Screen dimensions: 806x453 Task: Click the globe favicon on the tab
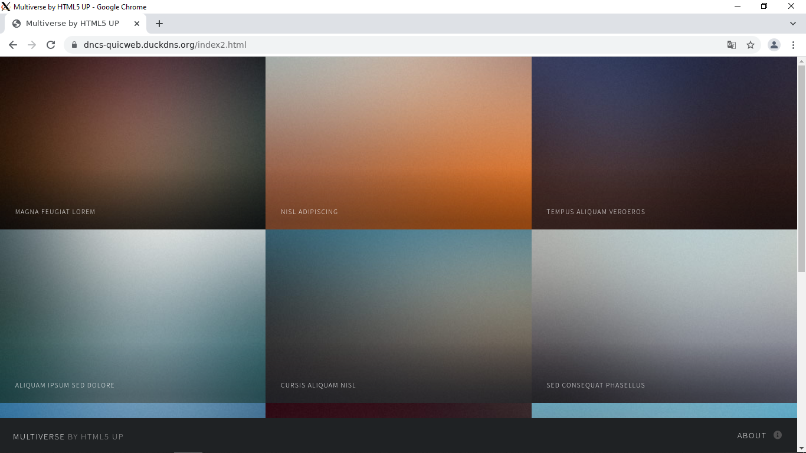click(x=17, y=24)
